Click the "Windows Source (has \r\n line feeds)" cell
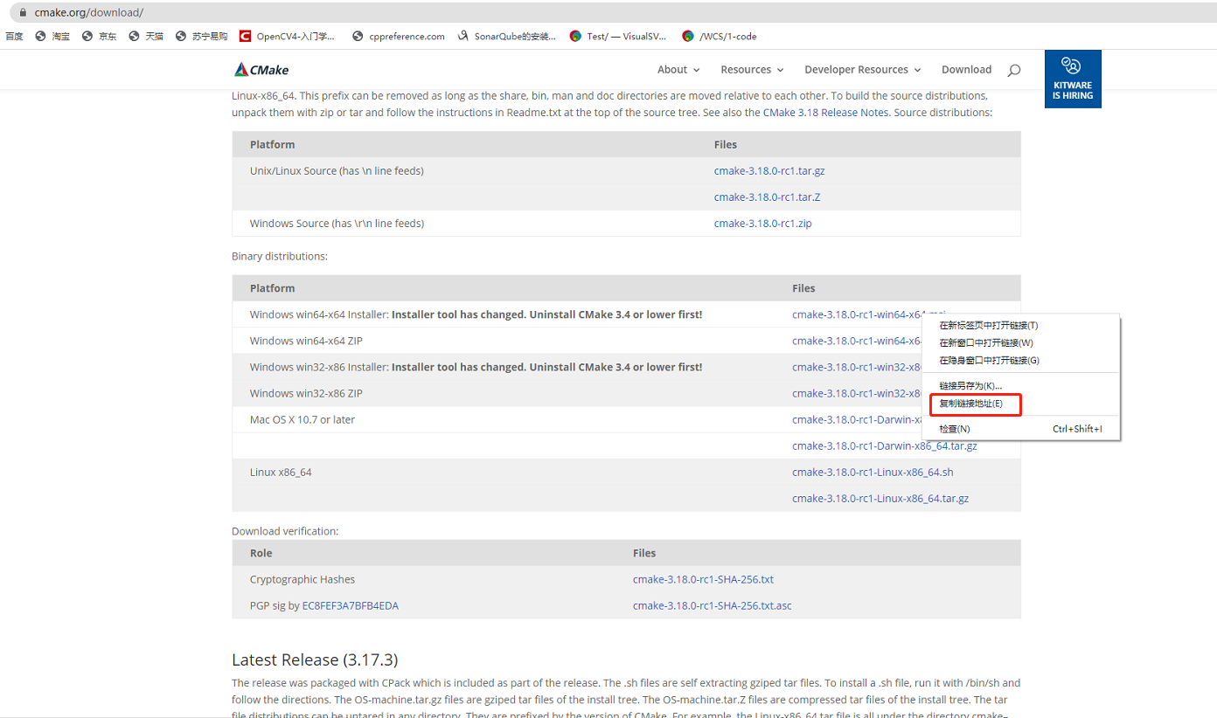The width and height of the screenshot is (1217, 718). (x=337, y=224)
